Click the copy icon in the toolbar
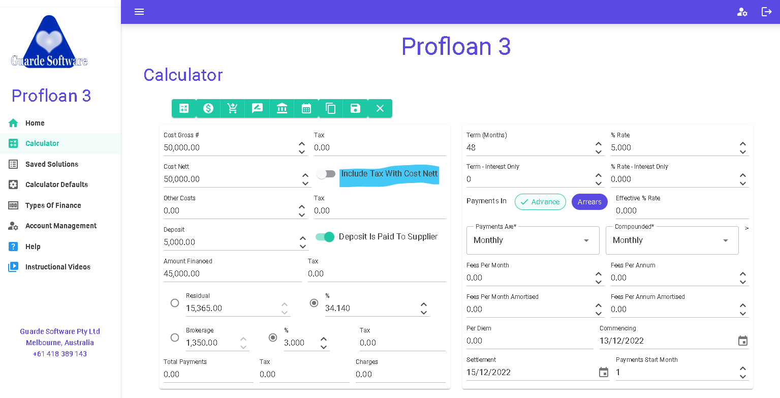Viewport: 780px width, 398px height. pos(330,108)
